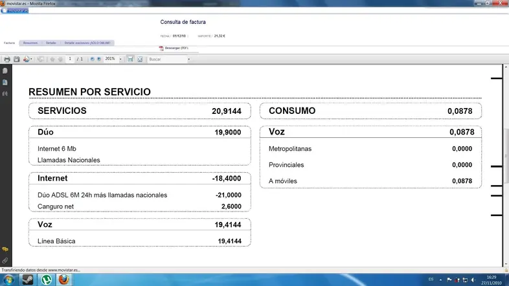This screenshot has height=286, width=509.
Task: Click the collaborate hand icon in the PDF toolbar
Action: coord(40,59)
